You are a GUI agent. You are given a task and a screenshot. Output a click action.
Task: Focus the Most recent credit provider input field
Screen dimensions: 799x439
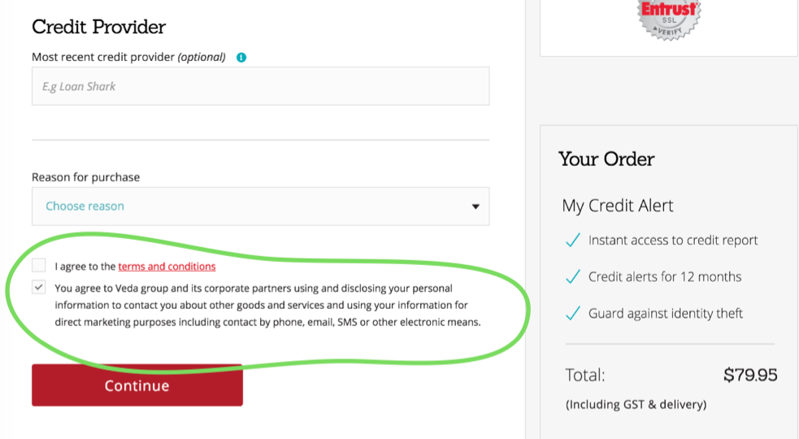pos(260,86)
